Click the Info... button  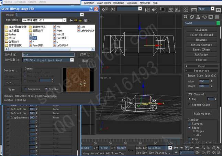point(11,83)
